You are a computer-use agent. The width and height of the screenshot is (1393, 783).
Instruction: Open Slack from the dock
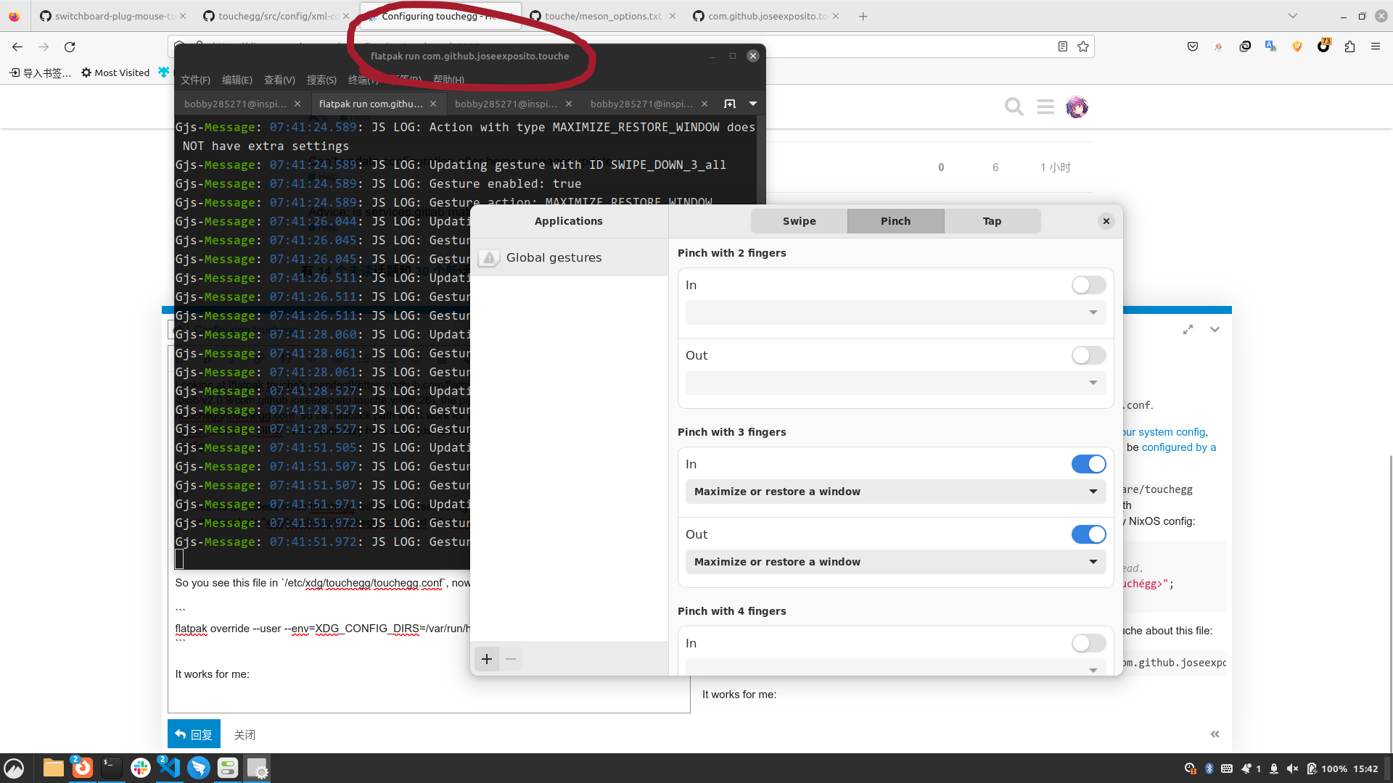click(140, 768)
